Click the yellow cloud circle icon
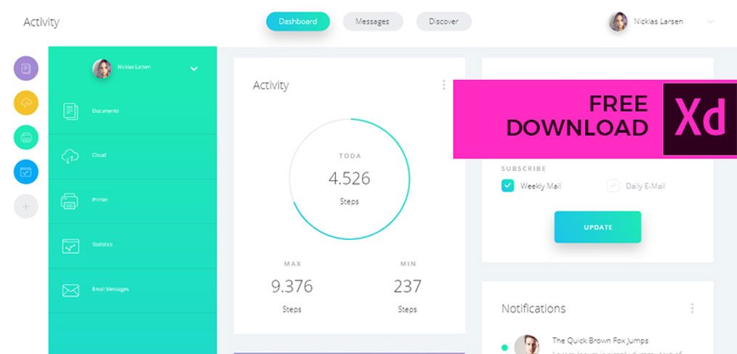The height and width of the screenshot is (354, 737). tap(26, 103)
